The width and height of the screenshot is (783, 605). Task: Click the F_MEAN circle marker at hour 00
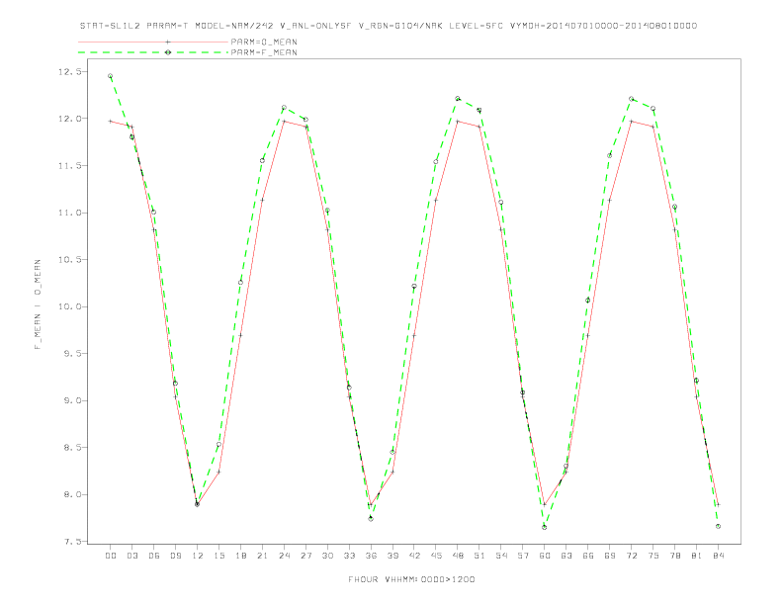[111, 76]
